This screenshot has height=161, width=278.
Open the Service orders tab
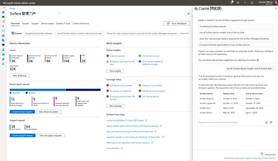(x=47, y=23)
